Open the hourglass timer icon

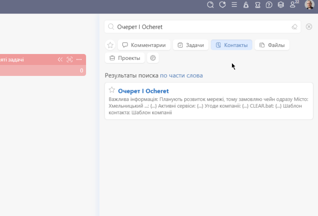tap(258, 5)
